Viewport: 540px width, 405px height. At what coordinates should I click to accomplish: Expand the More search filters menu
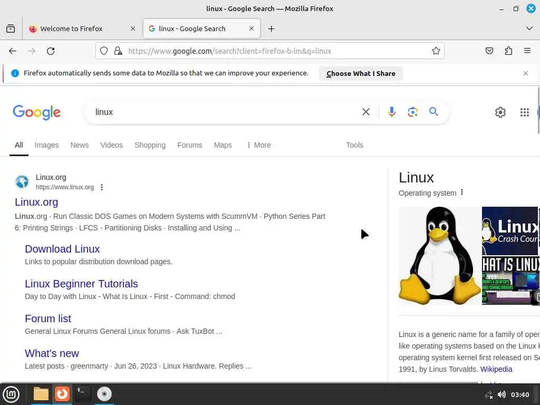258,145
